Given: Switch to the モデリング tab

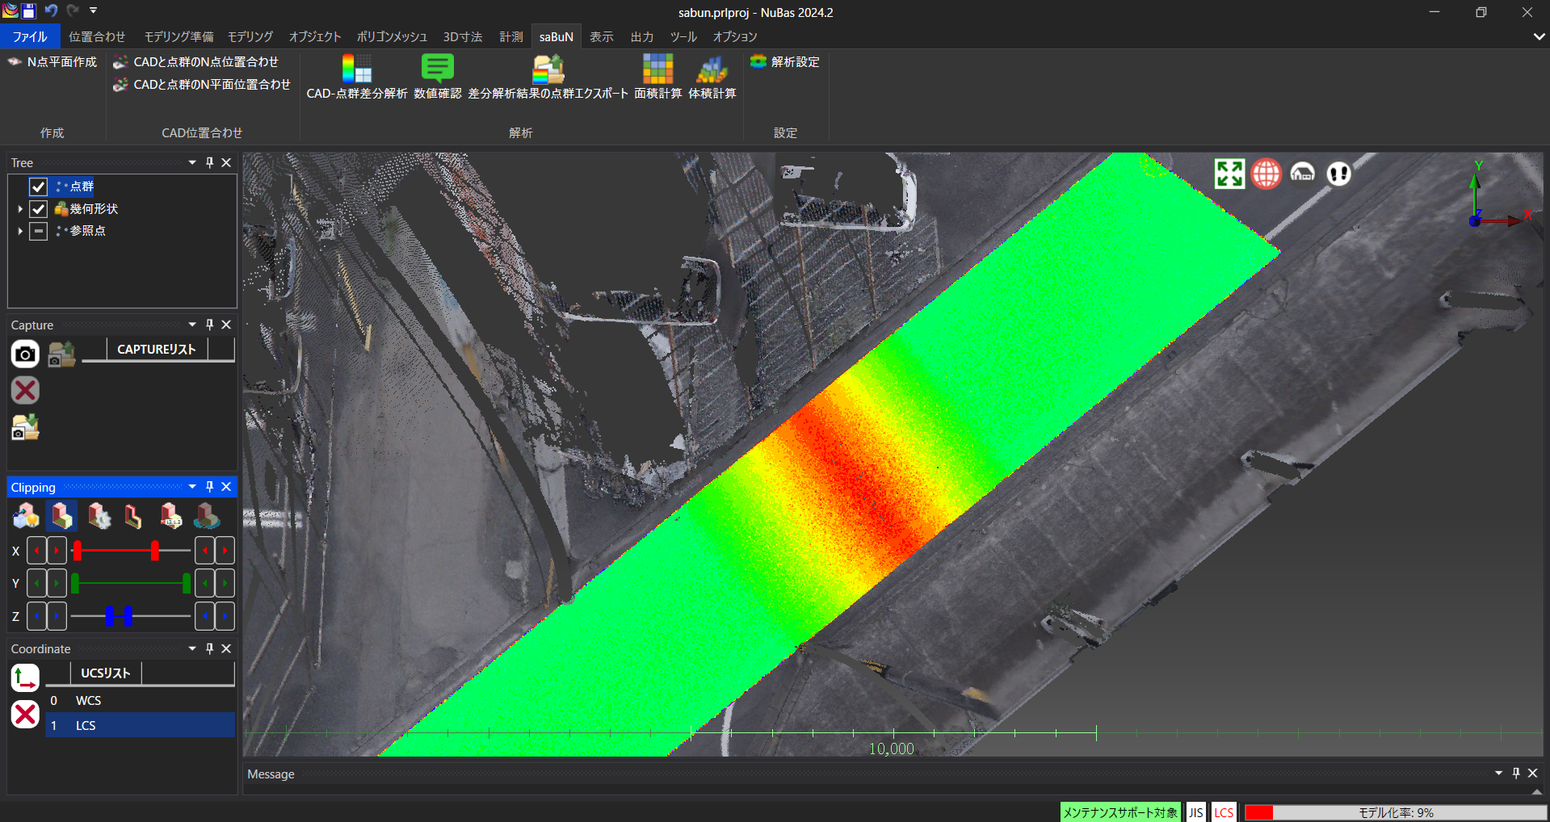Looking at the screenshot, I should point(250,37).
